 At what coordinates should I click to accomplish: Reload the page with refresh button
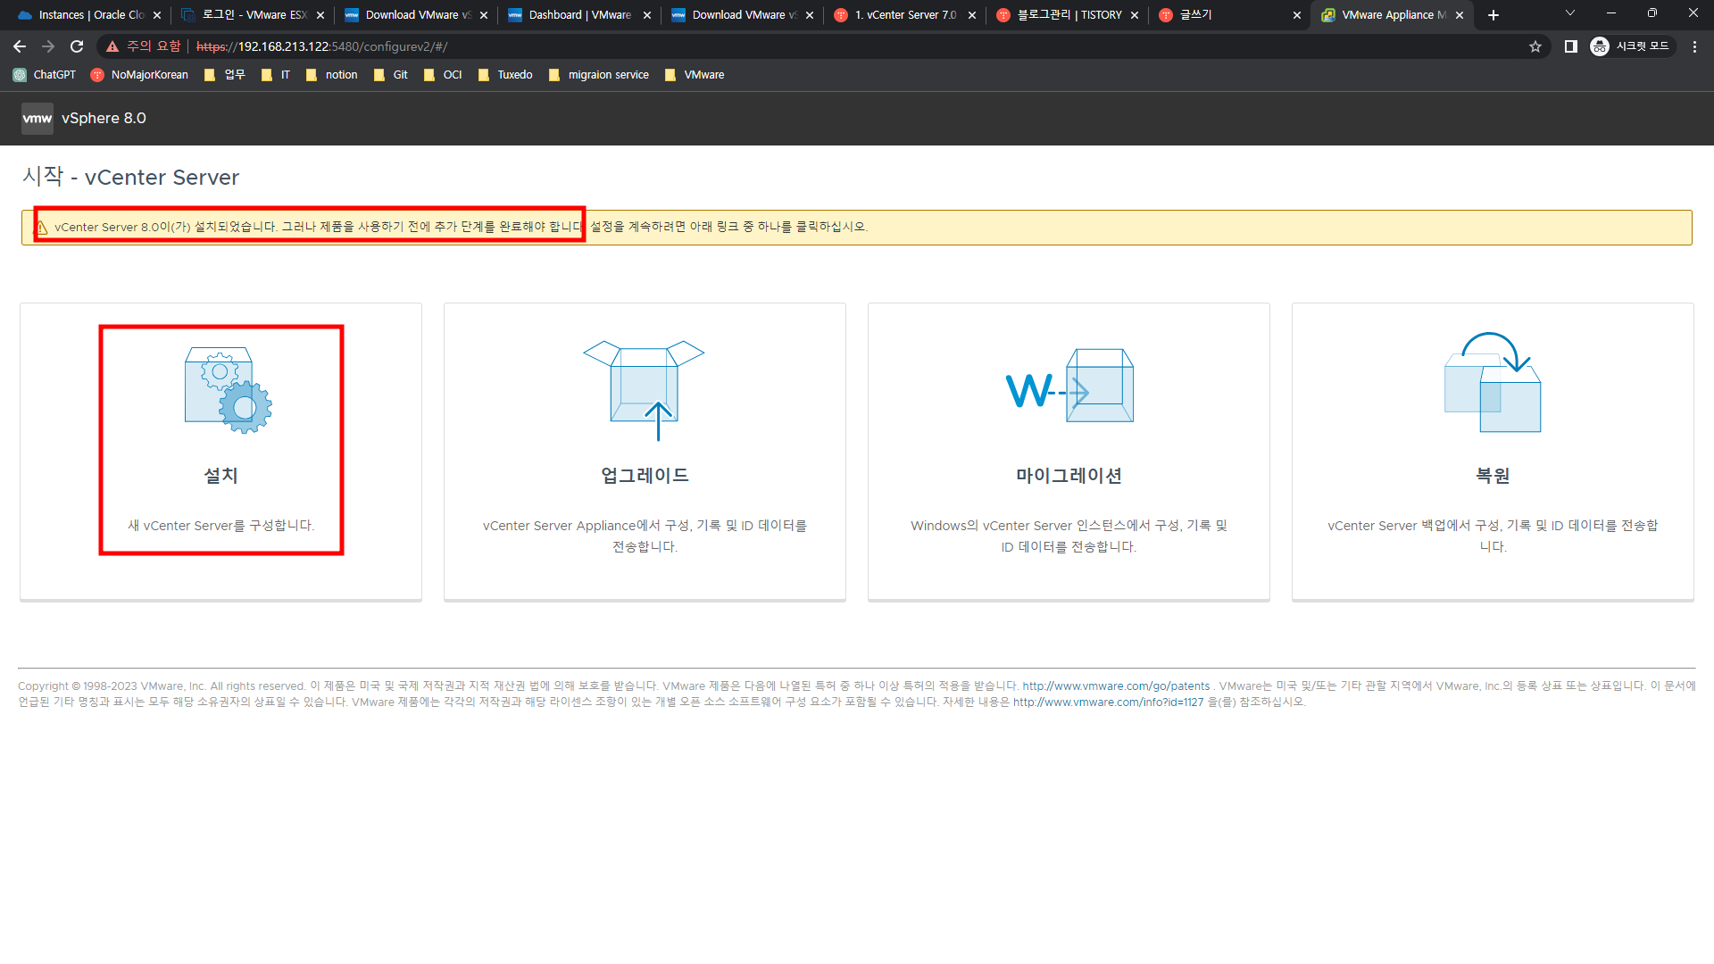pyautogui.click(x=77, y=46)
